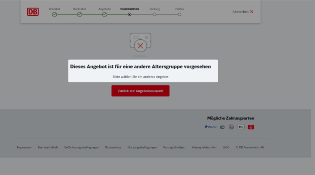This screenshot has width=315, height=175.
Task: Select the Zahlung step circle
Action: 154,15
